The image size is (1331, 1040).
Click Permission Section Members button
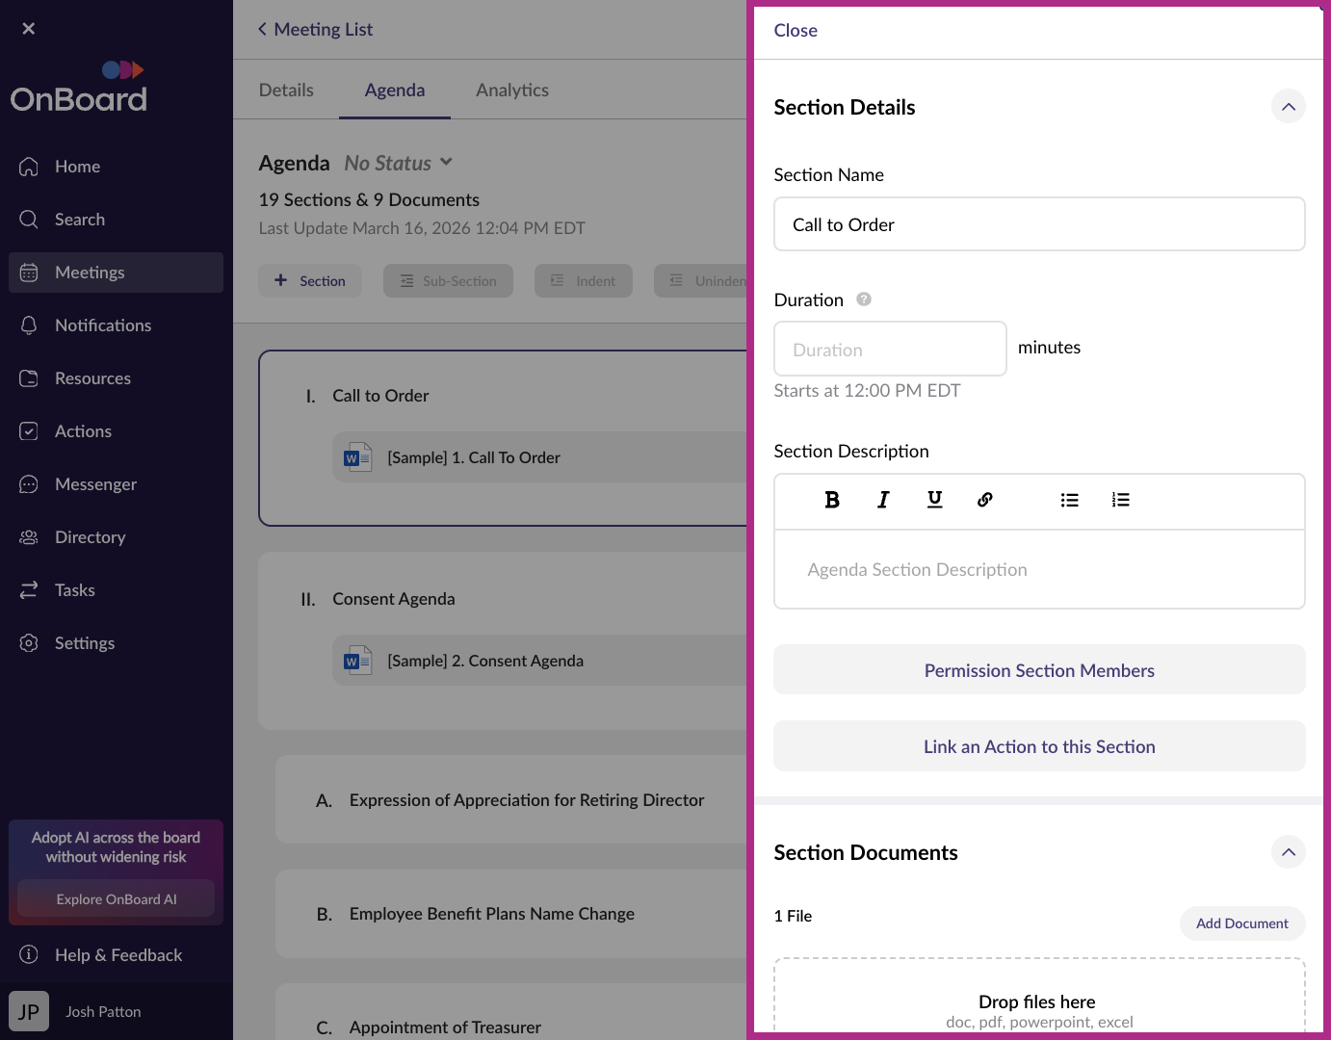(x=1039, y=670)
